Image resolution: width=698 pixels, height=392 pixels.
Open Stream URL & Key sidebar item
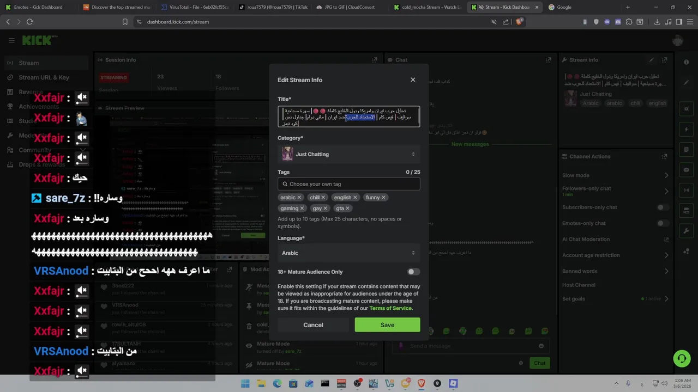46,77
